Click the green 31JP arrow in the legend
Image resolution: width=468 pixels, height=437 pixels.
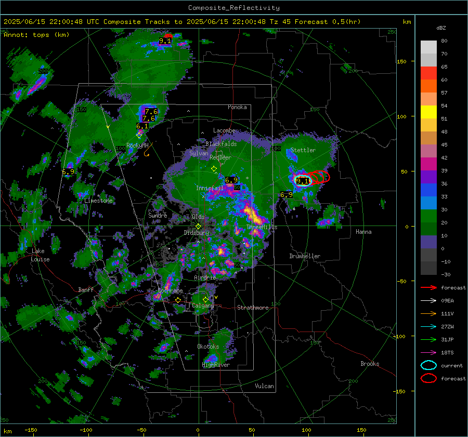tap(428, 339)
